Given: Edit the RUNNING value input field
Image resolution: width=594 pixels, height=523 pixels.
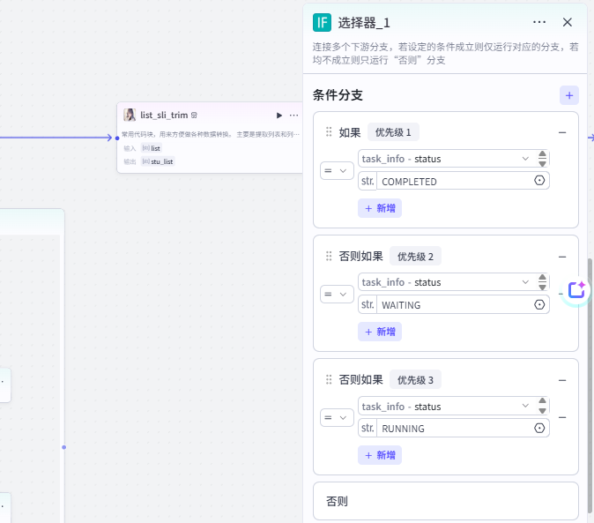Looking at the screenshot, I should (454, 429).
